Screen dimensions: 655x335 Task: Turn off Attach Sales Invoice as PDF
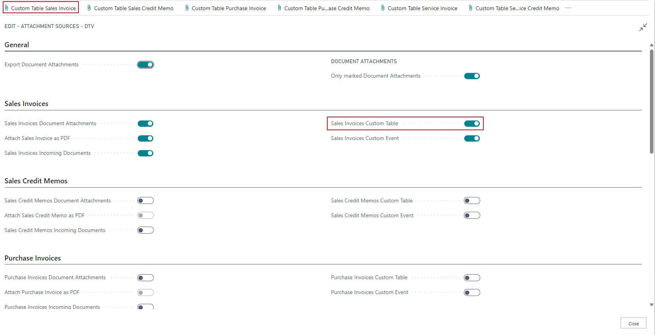pyautogui.click(x=146, y=138)
